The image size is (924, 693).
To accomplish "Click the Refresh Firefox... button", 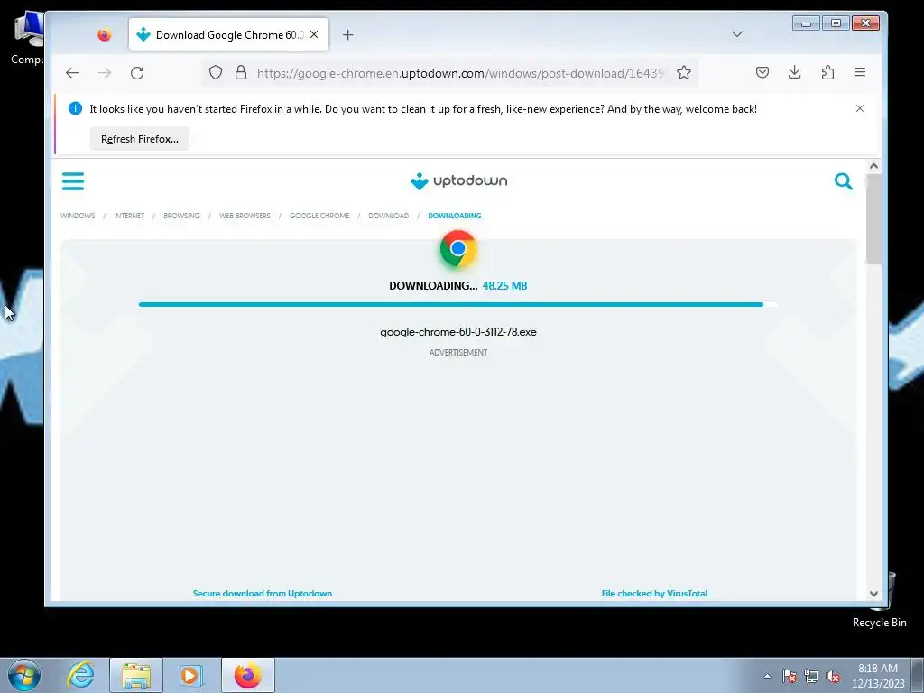I will coord(140,139).
